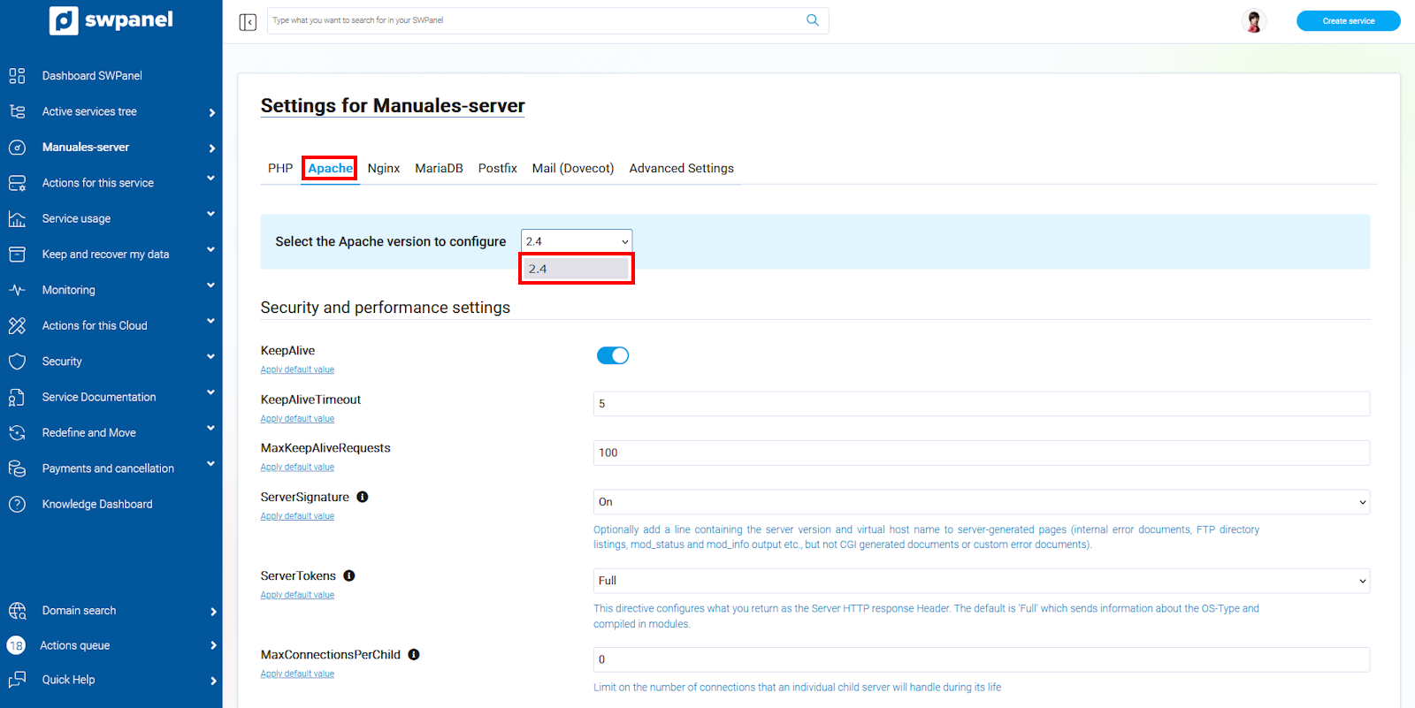Open the ServerSignature dropdown
This screenshot has height=708, width=1415.
coord(981,502)
